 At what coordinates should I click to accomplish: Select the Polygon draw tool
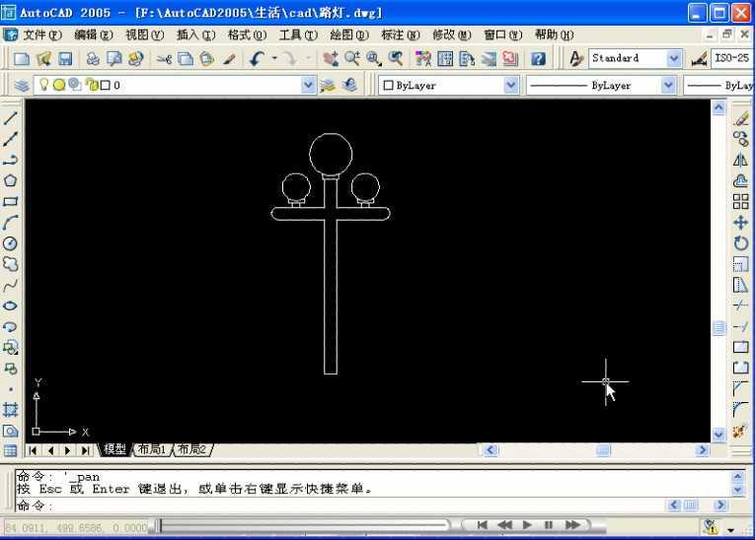click(x=10, y=180)
